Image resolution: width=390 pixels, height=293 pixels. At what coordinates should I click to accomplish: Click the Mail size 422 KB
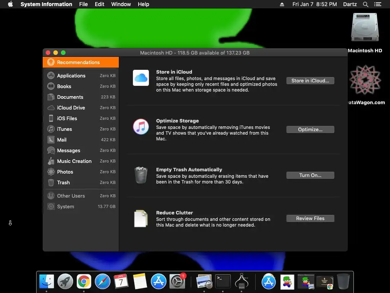coord(108,140)
